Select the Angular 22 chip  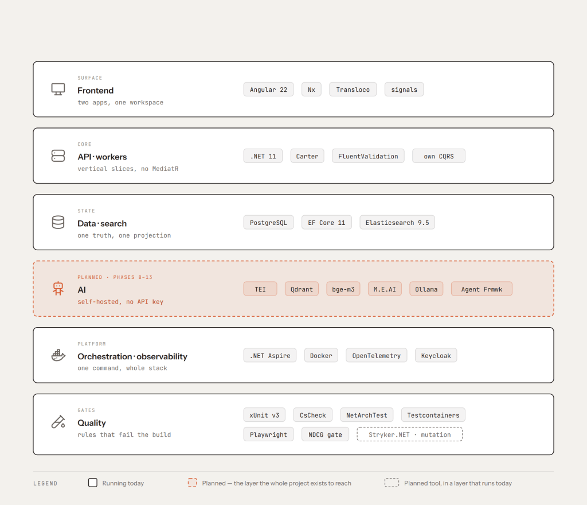(x=268, y=90)
